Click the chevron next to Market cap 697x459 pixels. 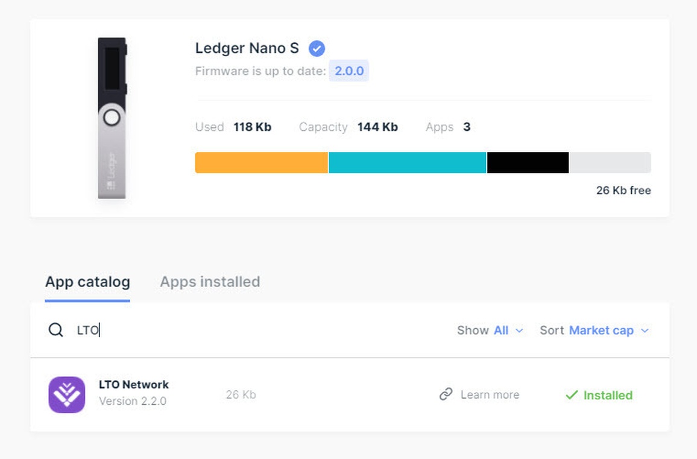pyautogui.click(x=645, y=331)
